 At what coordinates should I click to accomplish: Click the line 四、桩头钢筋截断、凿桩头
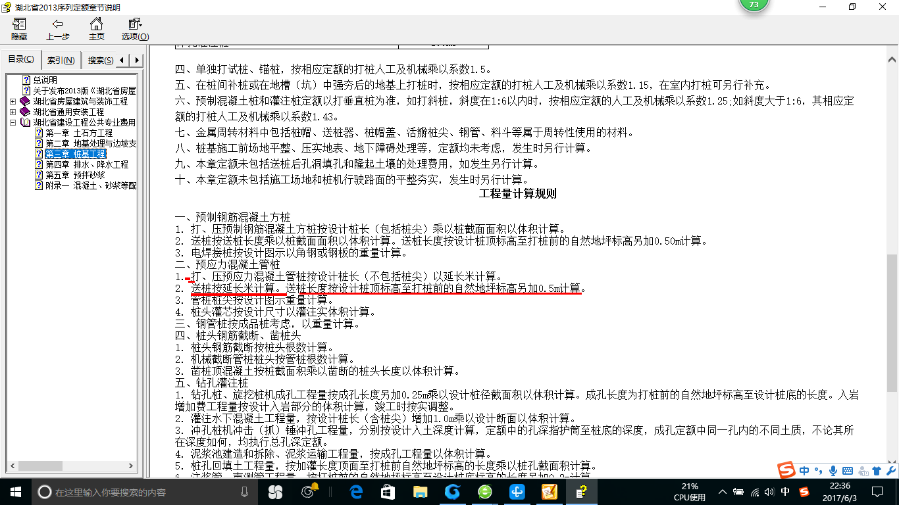(238, 335)
